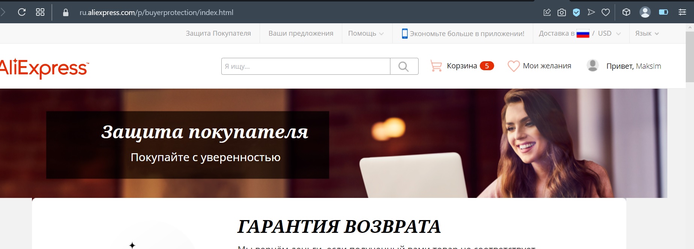Click the shopping cart icon
This screenshot has width=694, height=249.
click(436, 66)
